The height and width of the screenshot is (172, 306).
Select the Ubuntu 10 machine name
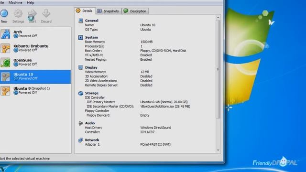click(x=23, y=75)
